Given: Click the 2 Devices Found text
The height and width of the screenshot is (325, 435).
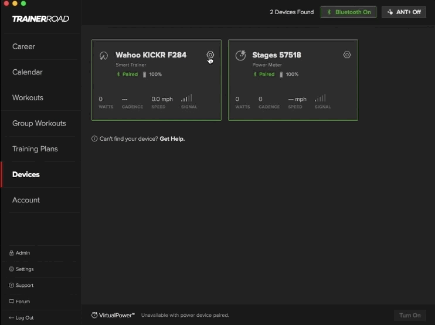Looking at the screenshot, I should pyautogui.click(x=292, y=12).
